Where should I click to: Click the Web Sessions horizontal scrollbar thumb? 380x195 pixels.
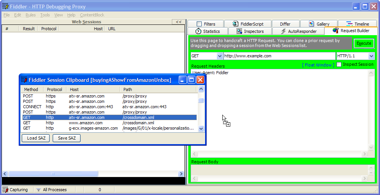pyautogui.click(x=53, y=174)
